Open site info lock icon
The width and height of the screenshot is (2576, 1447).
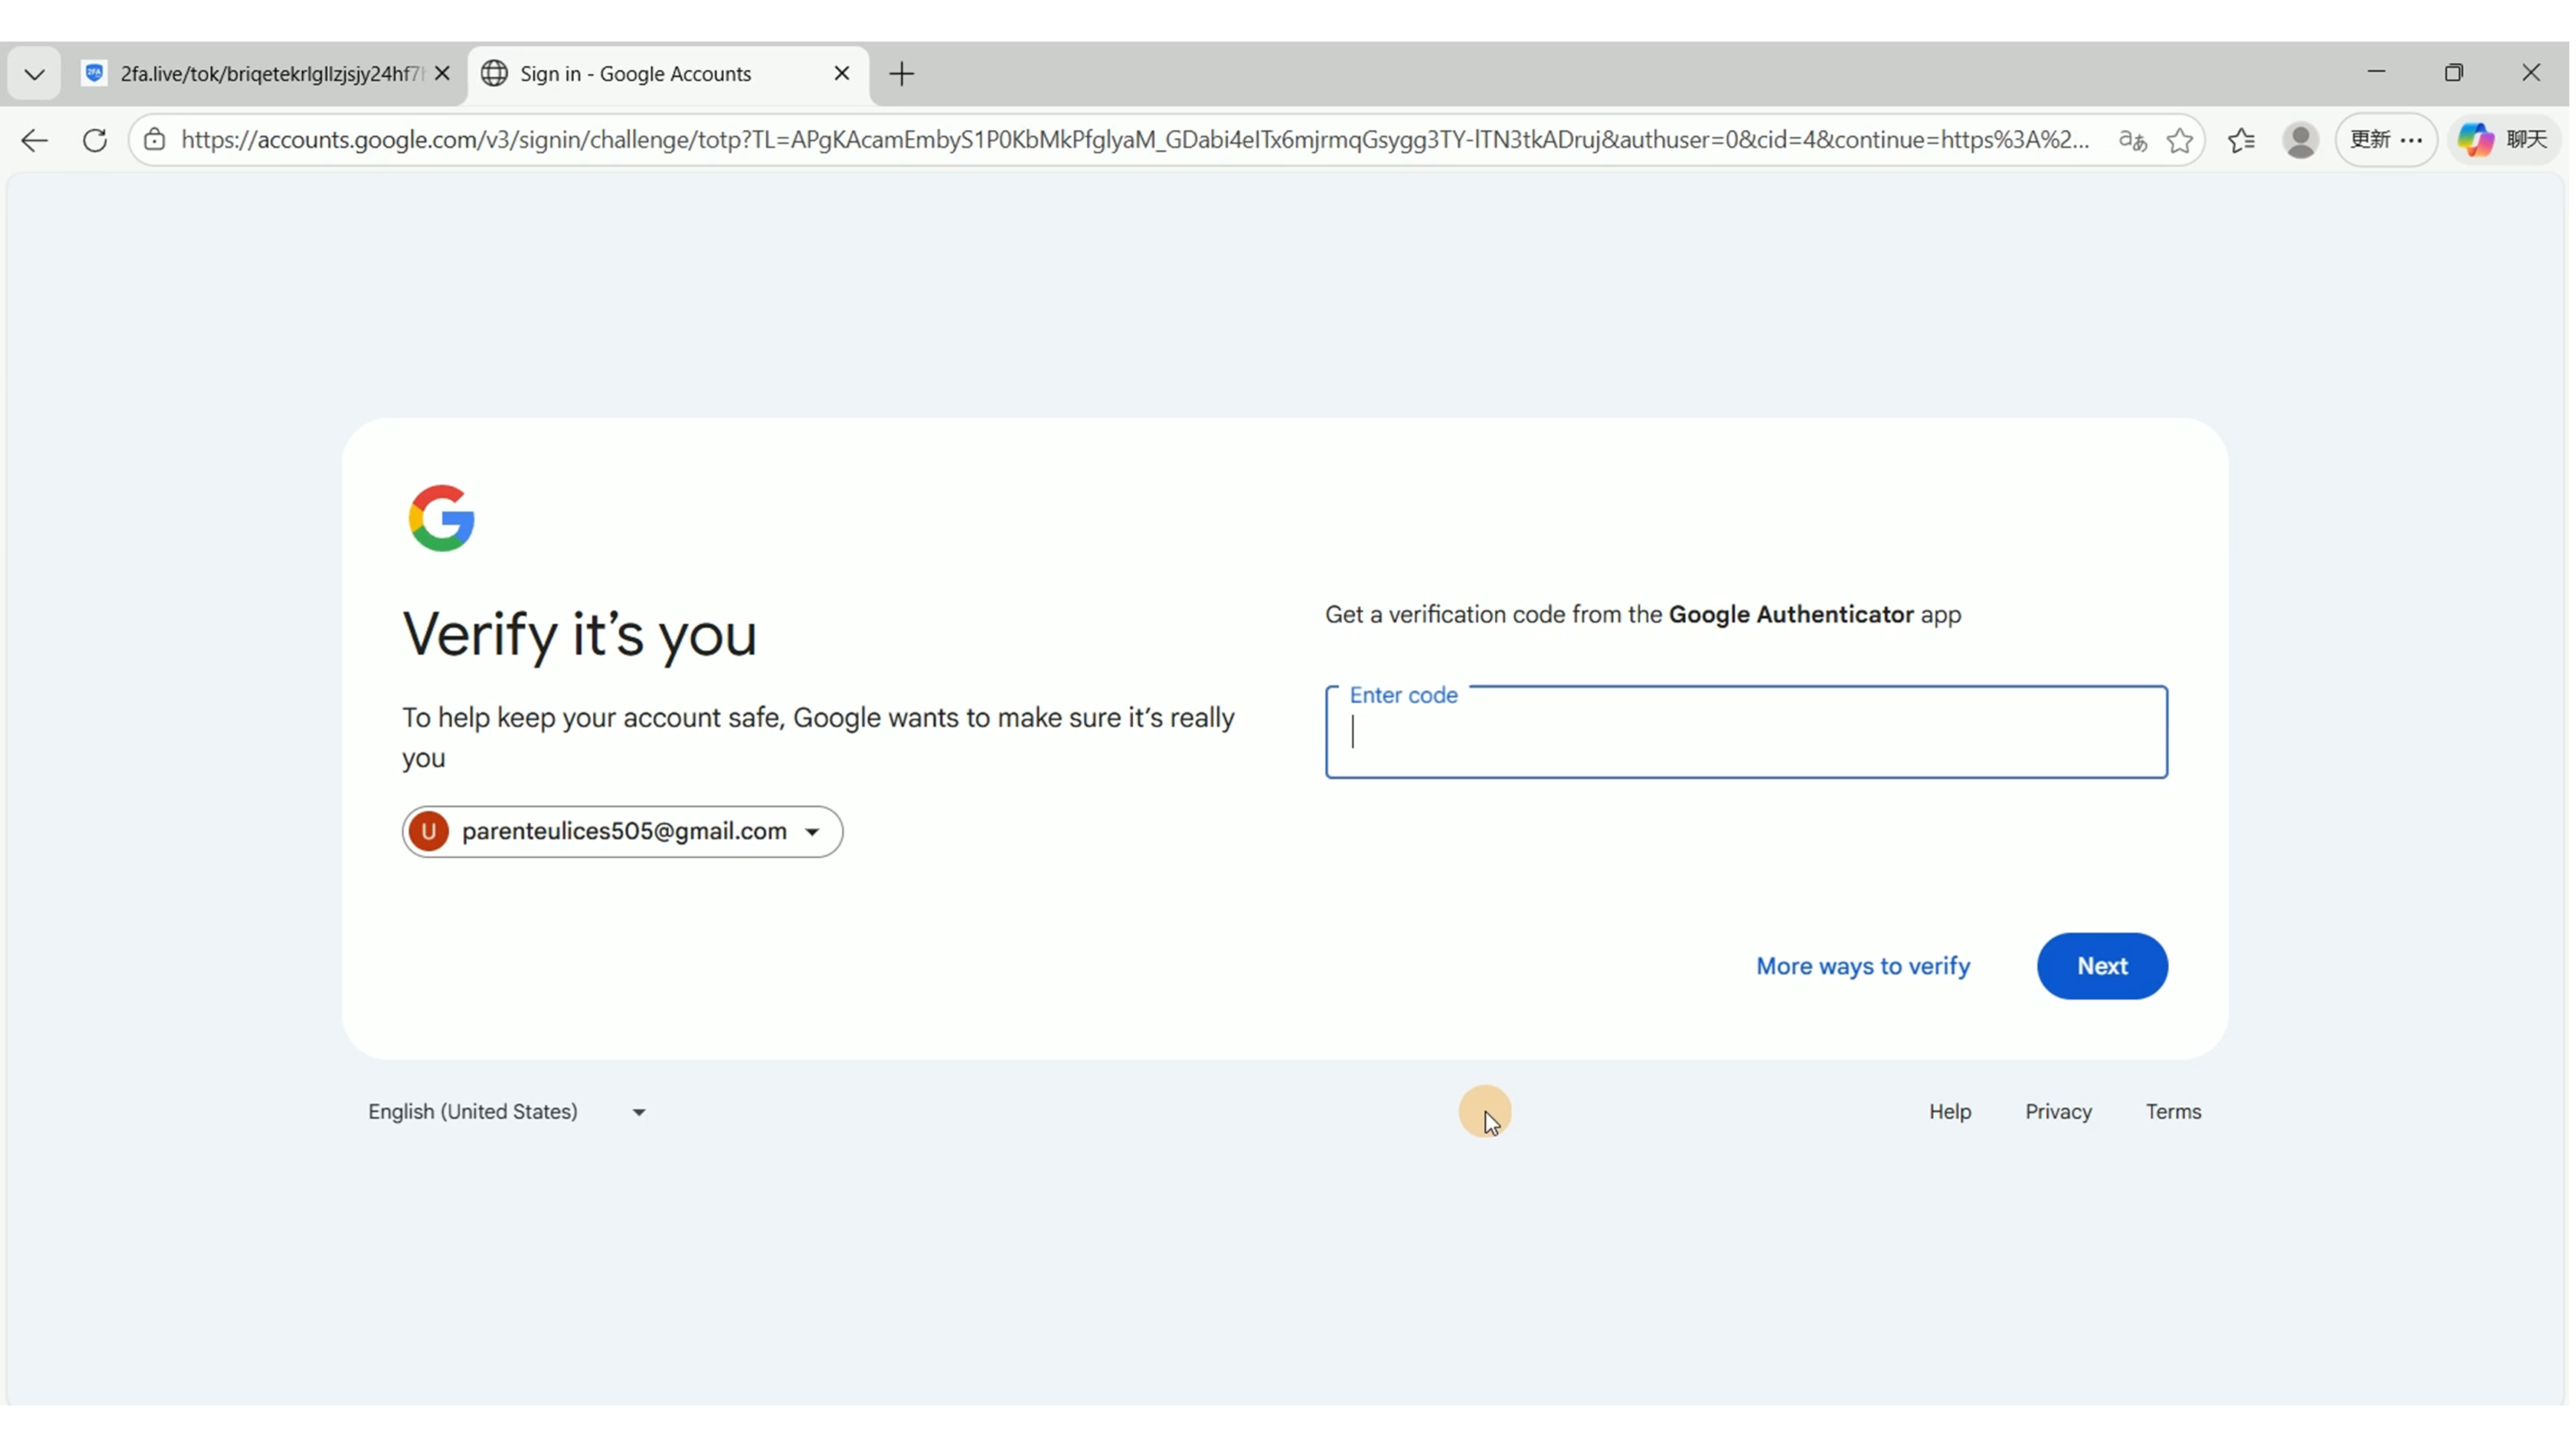tap(154, 140)
